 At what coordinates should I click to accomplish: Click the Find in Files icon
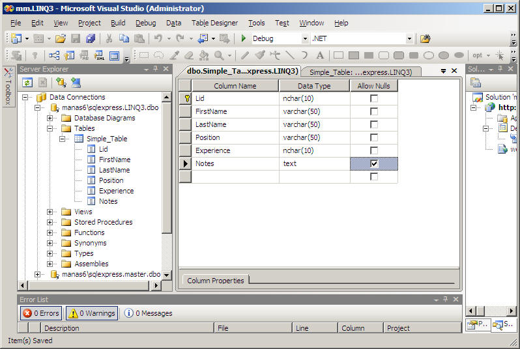[425, 38]
